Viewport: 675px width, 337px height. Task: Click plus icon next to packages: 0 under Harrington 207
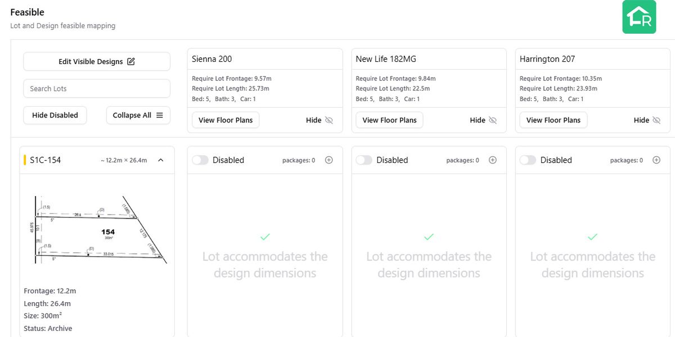(656, 160)
